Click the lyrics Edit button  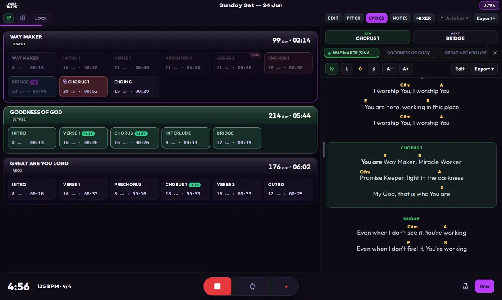click(x=460, y=69)
